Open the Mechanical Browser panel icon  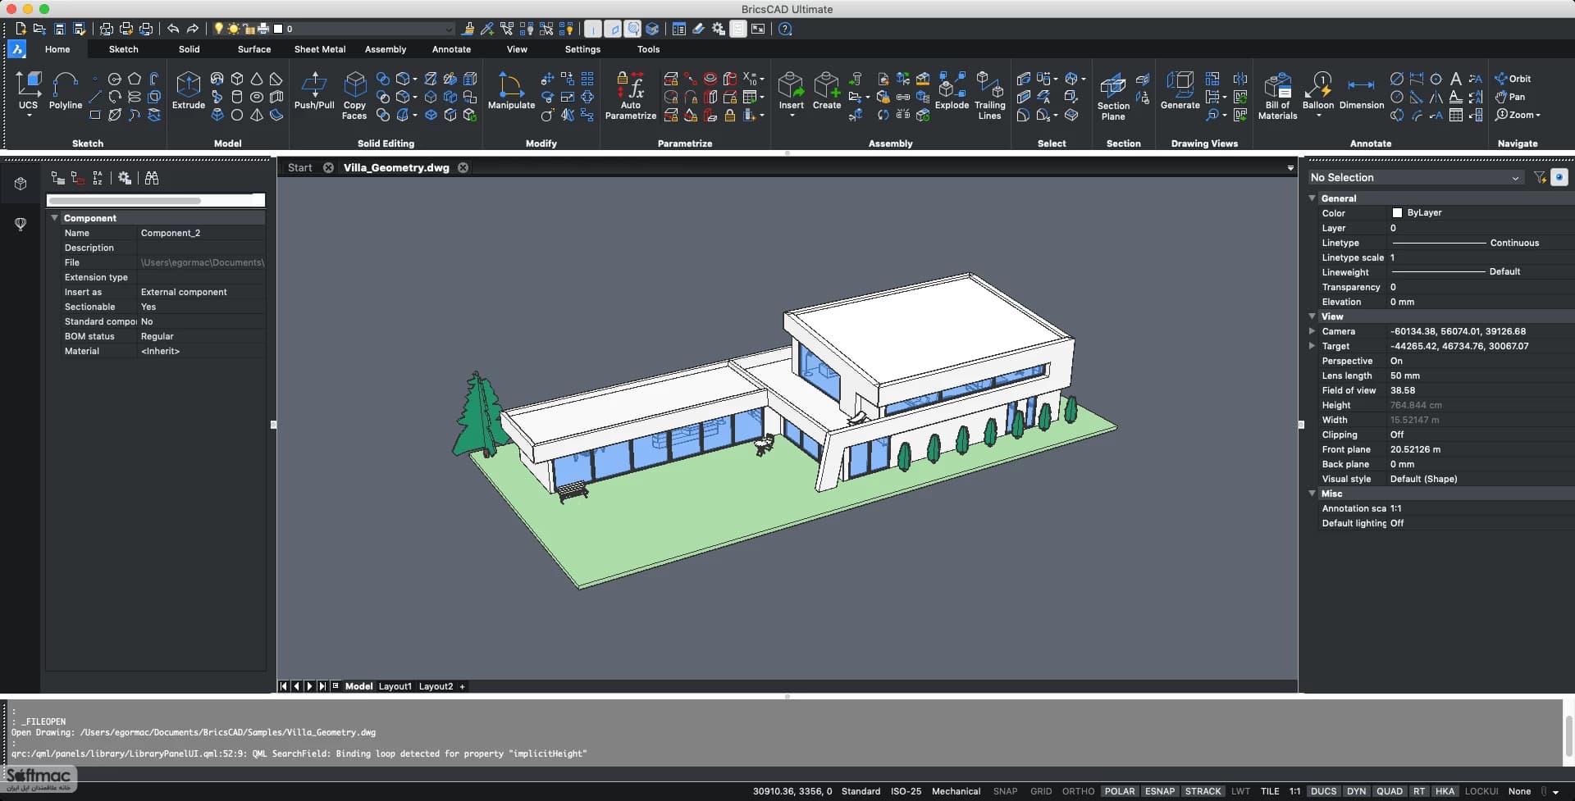point(21,184)
